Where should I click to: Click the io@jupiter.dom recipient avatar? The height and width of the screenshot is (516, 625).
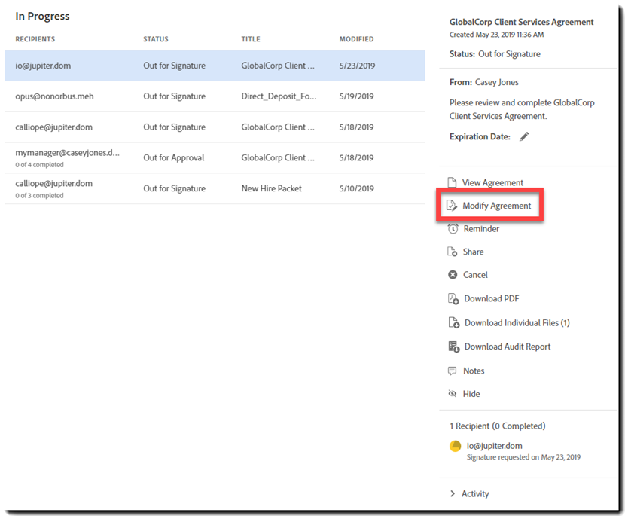click(456, 446)
